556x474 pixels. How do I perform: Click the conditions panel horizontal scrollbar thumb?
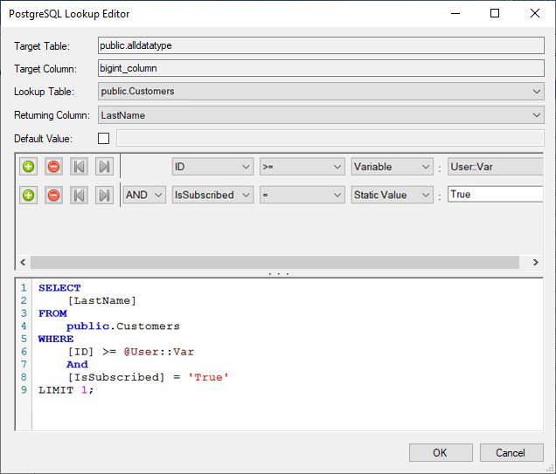275,262
